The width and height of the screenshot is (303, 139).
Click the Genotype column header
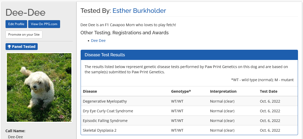click(181, 91)
